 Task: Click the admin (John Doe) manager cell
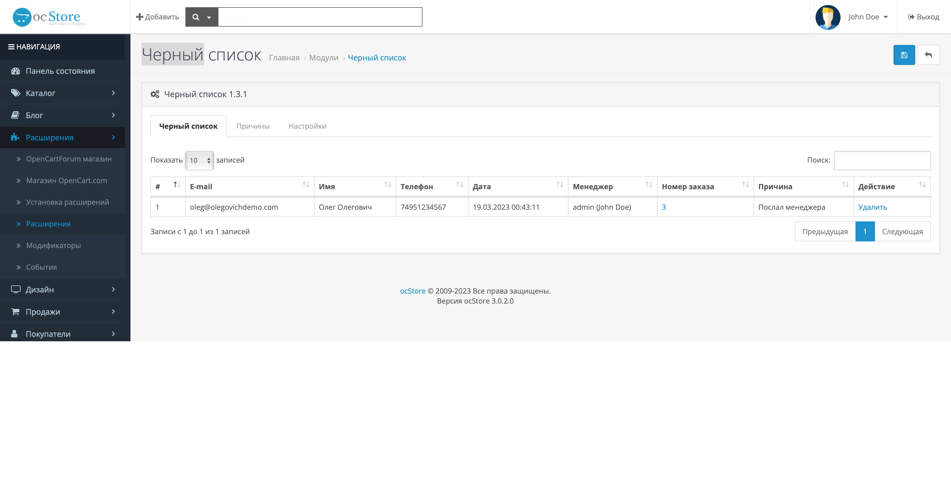[612, 207]
